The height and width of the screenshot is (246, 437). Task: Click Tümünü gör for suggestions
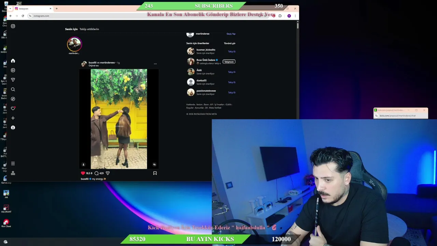(x=229, y=43)
